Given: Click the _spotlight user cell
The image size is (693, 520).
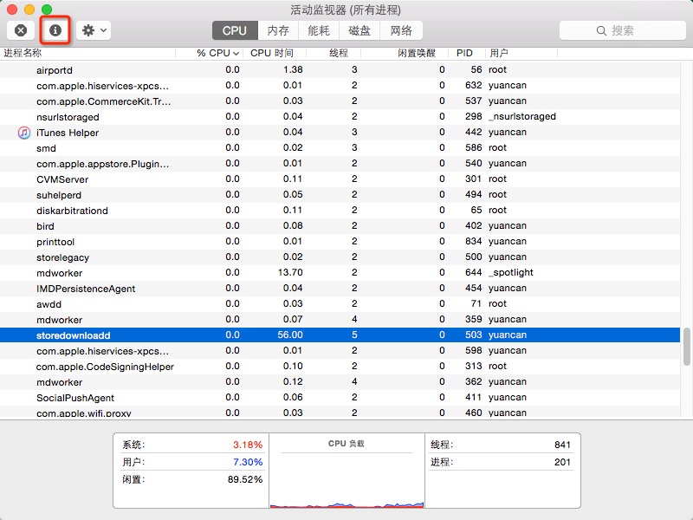Looking at the screenshot, I should coord(510,272).
